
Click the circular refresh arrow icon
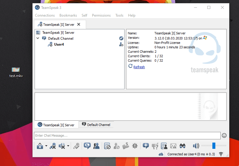point(130,66)
